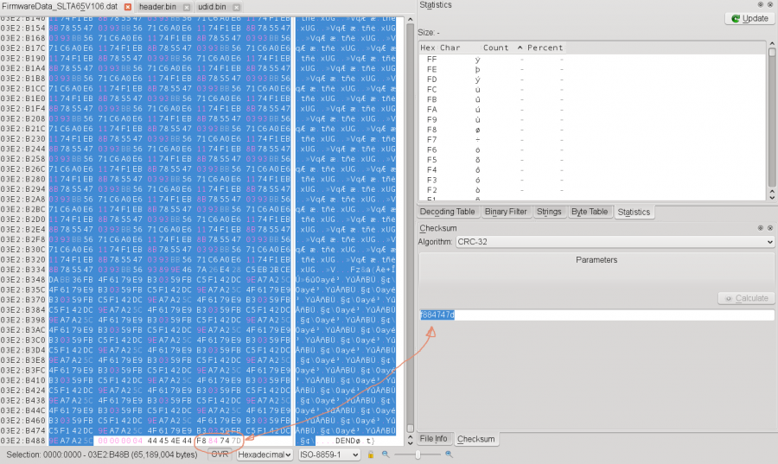
Task: Open the Byte Table tab
Action: (x=590, y=212)
